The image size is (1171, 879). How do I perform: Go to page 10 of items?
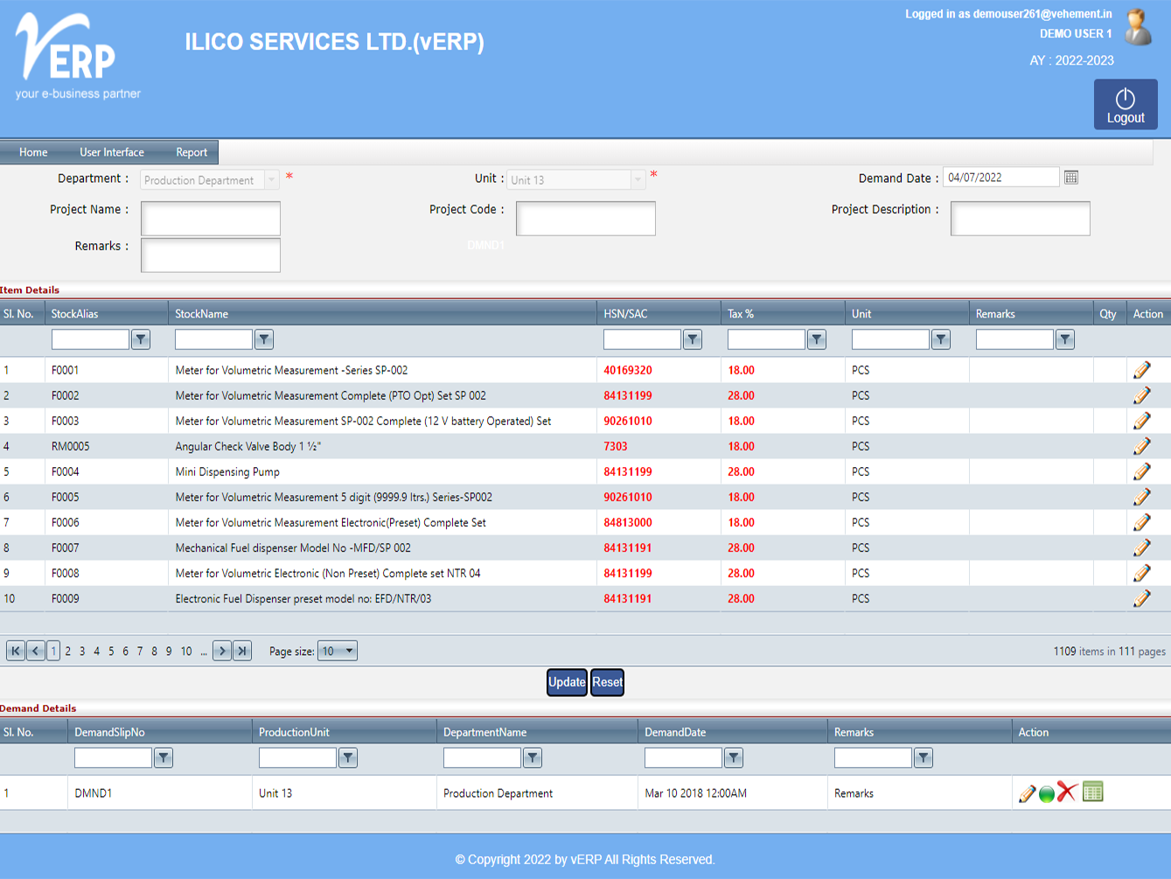pyautogui.click(x=186, y=651)
